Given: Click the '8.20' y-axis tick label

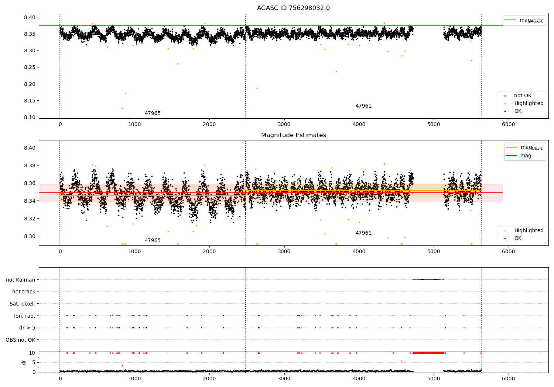Looking at the screenshot, I should coord(30,84).
